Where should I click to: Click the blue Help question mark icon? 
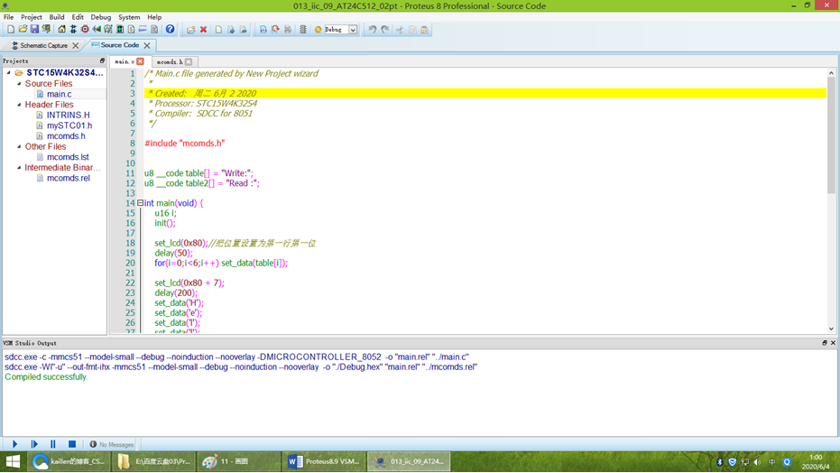[x=170, y=30]
